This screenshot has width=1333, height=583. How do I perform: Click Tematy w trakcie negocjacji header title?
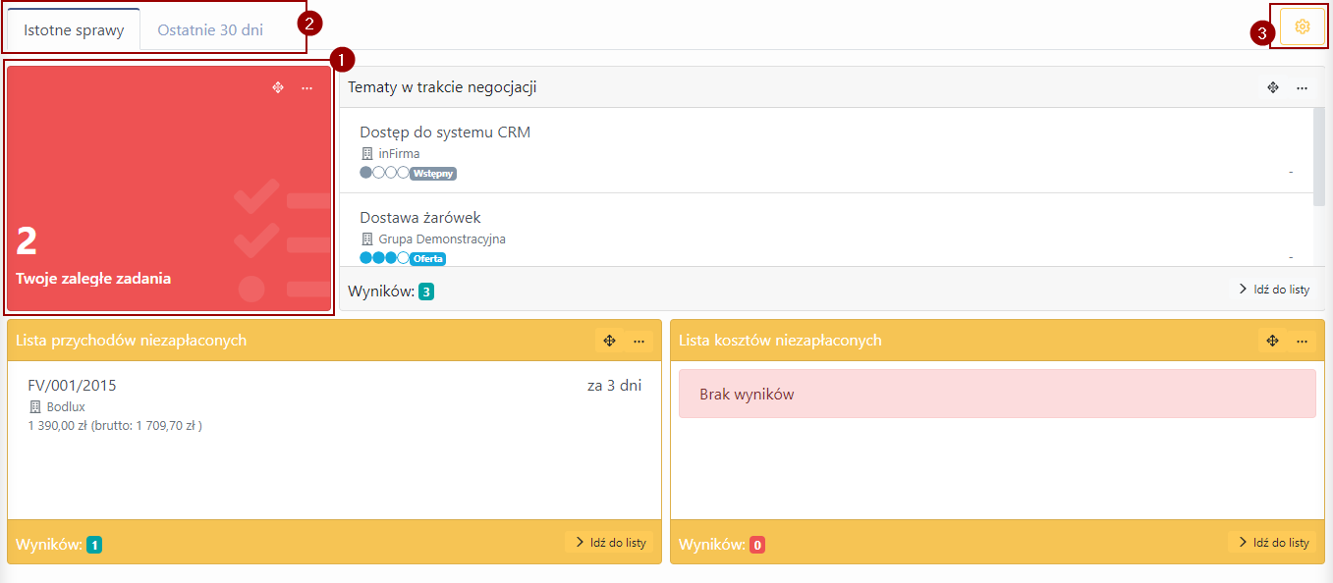[x=442, y=87]
